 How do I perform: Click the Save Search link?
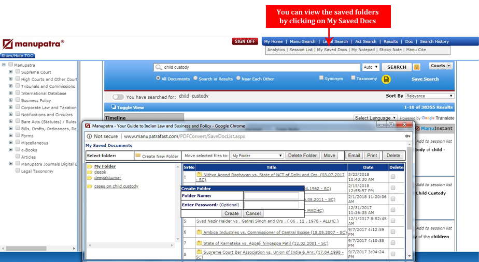pyautogui.click(x=425, y=79)
